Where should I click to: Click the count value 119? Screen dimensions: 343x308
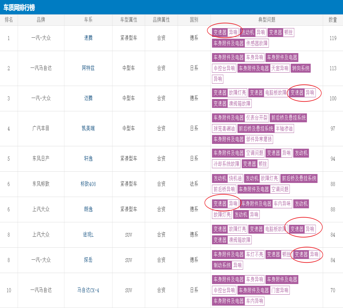[333, 38]
